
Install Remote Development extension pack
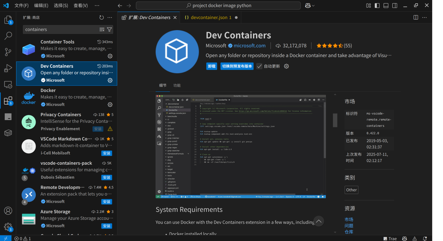coord(106,202)
